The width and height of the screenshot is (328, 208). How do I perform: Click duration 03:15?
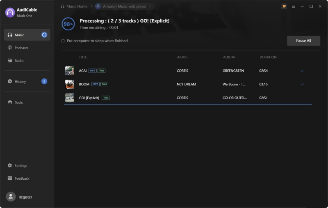pos(263,84)
